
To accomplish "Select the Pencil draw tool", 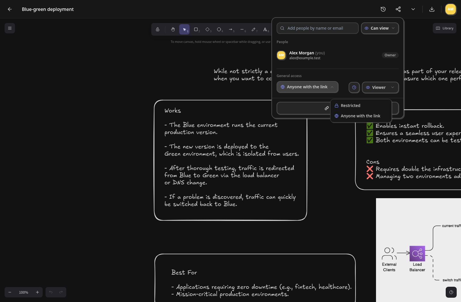I will [x=254, y=29].
